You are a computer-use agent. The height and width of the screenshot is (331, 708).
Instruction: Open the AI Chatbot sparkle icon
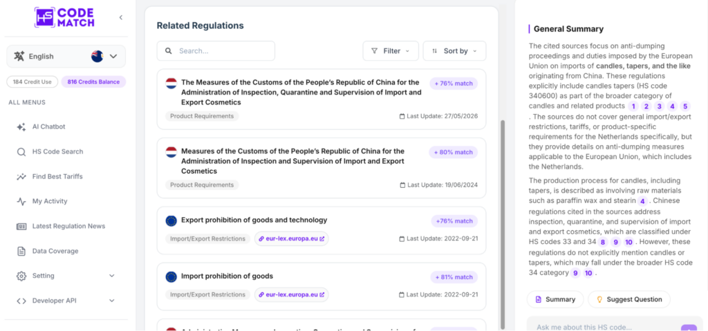(21, 127)
